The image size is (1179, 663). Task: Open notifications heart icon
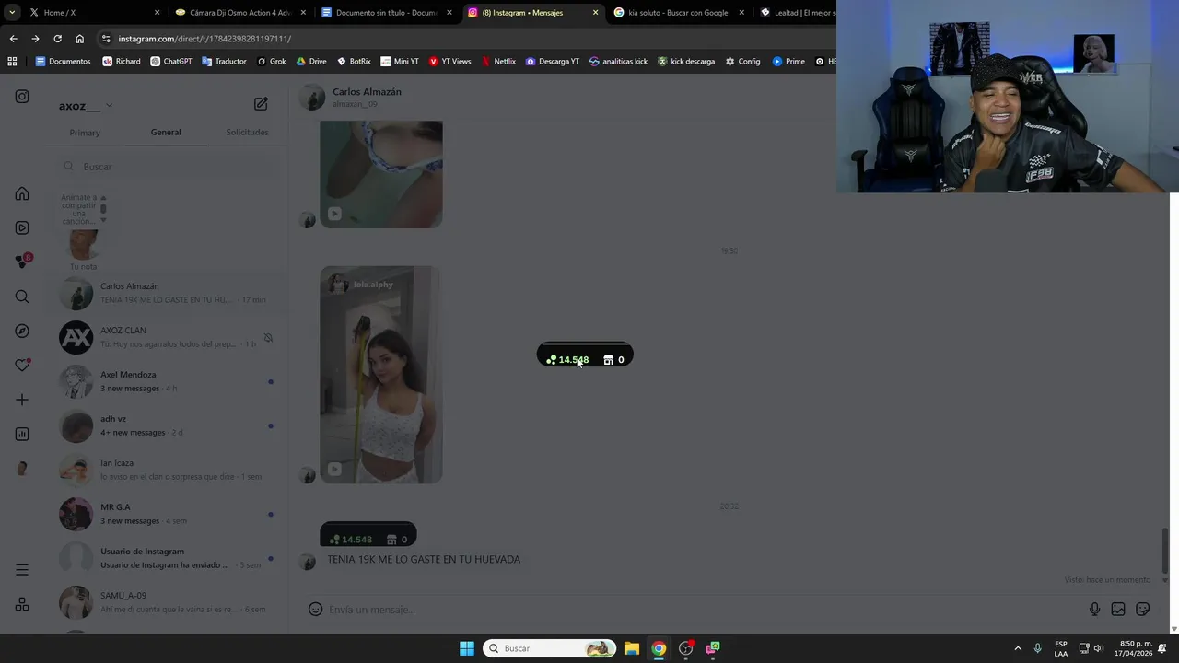(x=22, y=366)
